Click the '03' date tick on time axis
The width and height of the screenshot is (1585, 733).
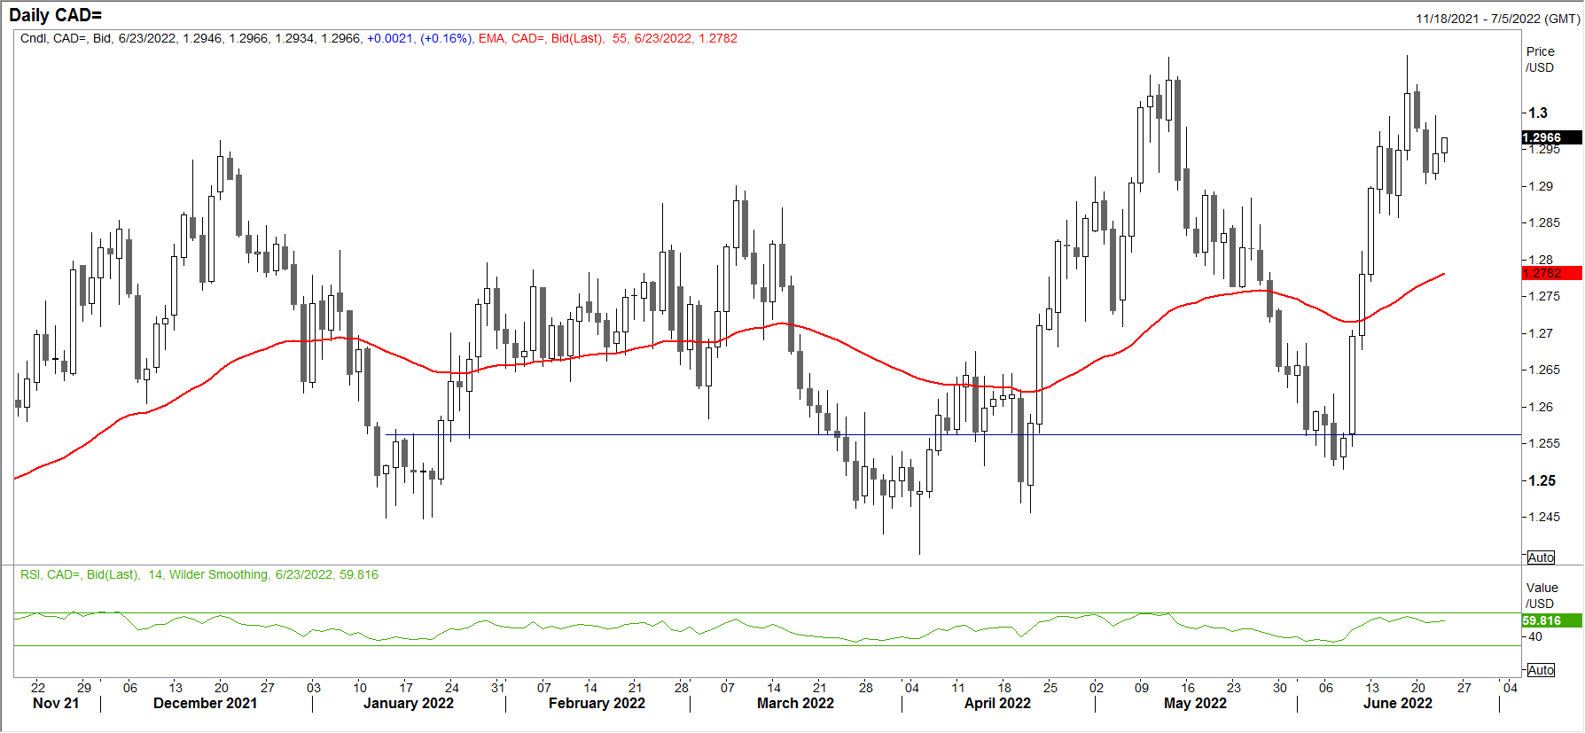(314, 687)
